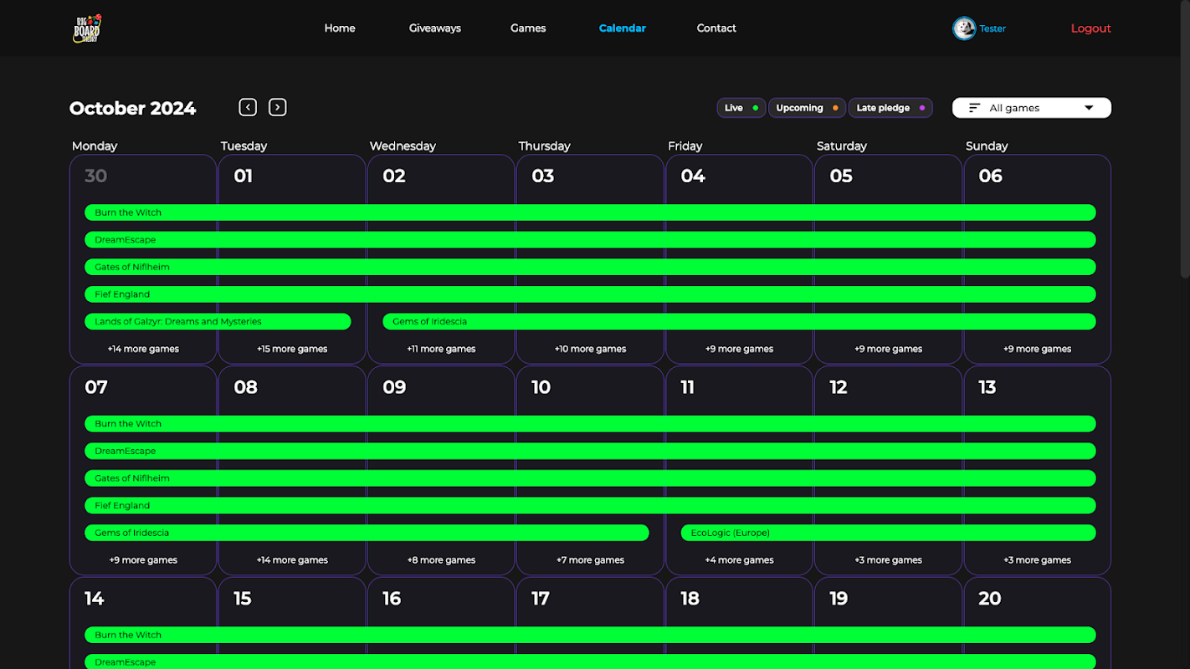
Task: Toggle the Upcoming status filter
Action: 807,108
